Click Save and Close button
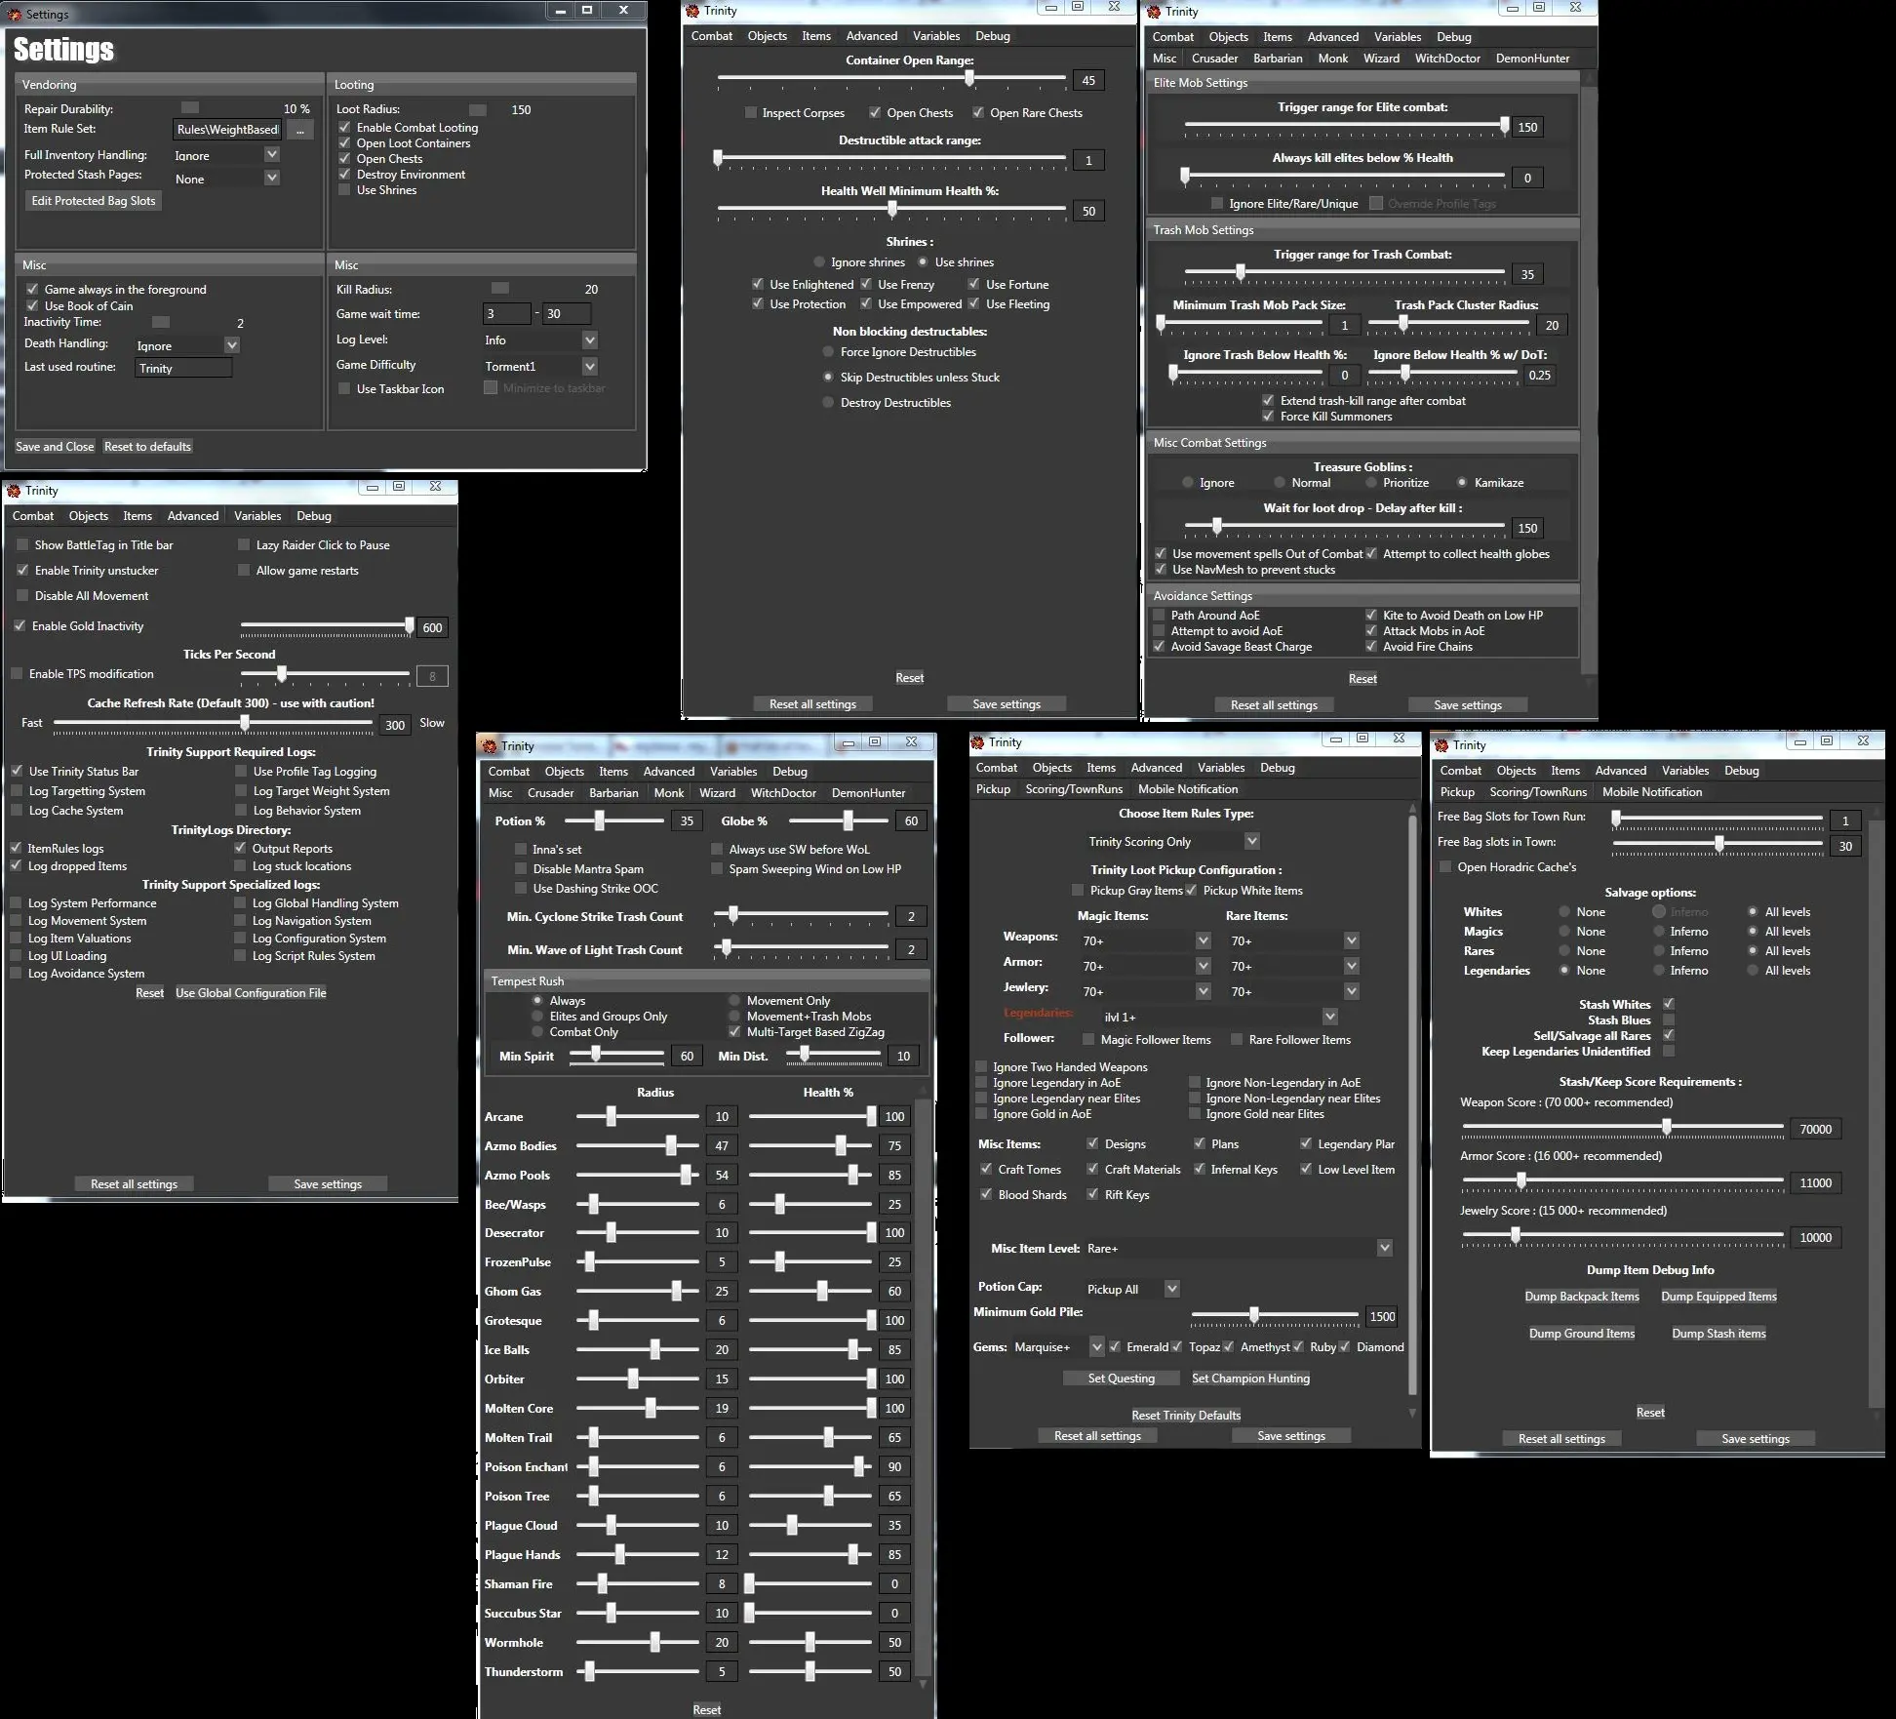The height and width of the screenshot is (1719, 1896). [x=55, y=447]
